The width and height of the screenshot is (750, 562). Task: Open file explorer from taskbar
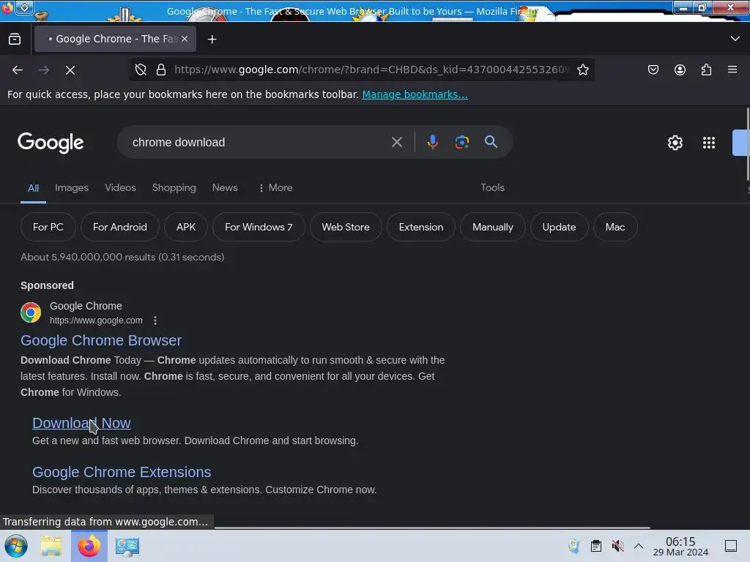[x=51, y=546]
